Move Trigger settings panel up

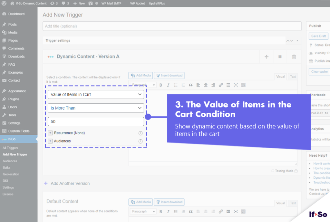click(x=288, y=40)
